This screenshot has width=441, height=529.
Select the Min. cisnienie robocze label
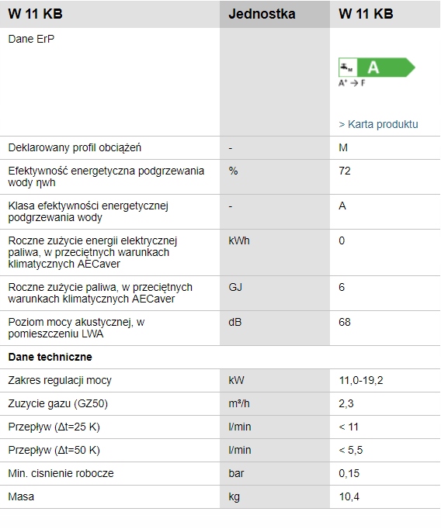tap(61, 473)
